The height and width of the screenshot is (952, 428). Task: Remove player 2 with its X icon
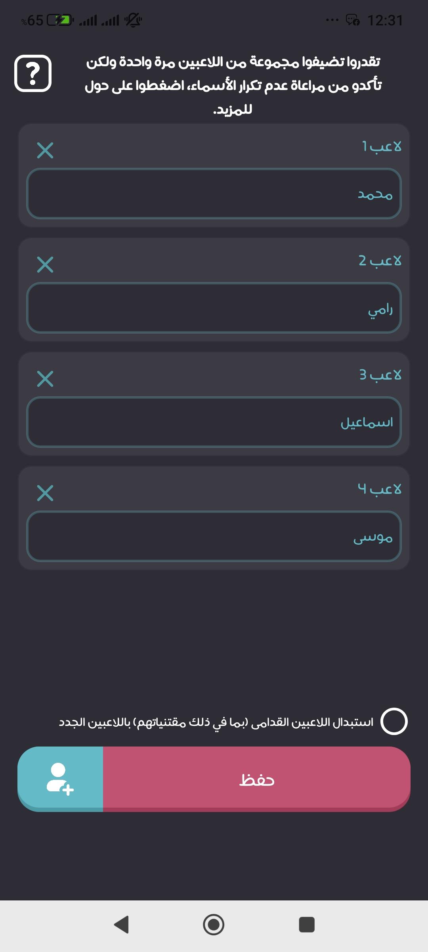(45, 265)
